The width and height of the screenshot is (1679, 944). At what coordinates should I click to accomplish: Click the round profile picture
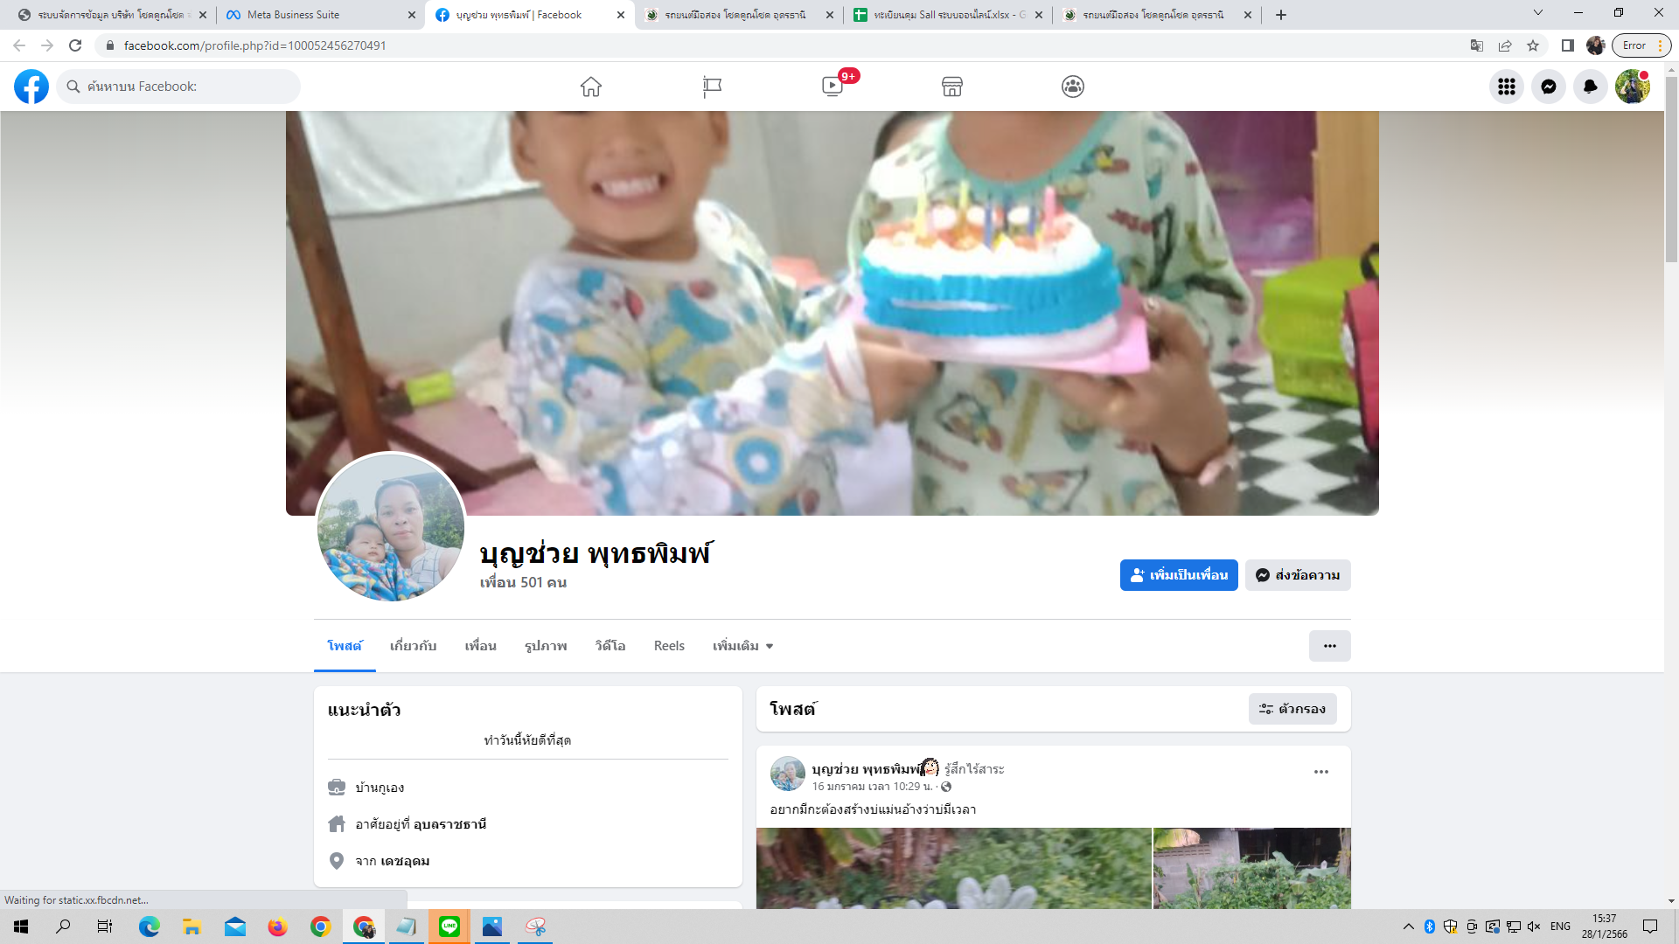point(391,527)
